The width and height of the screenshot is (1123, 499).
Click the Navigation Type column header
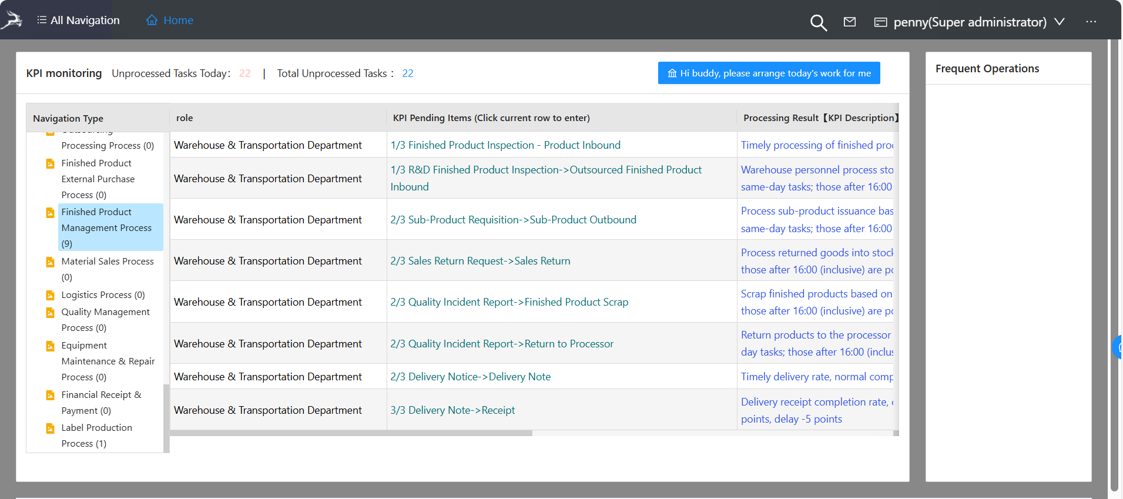(68, 118)
